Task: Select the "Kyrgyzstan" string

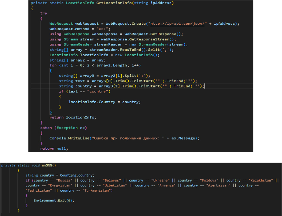Action: [60, 186]
